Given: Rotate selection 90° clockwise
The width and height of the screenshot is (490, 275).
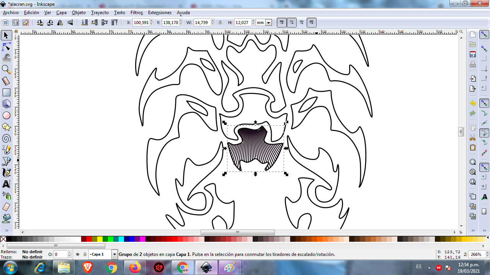Looking at the screenshot, I should tap(50, 23).
